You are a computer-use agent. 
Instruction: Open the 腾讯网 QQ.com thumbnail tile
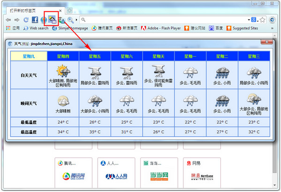74,173
